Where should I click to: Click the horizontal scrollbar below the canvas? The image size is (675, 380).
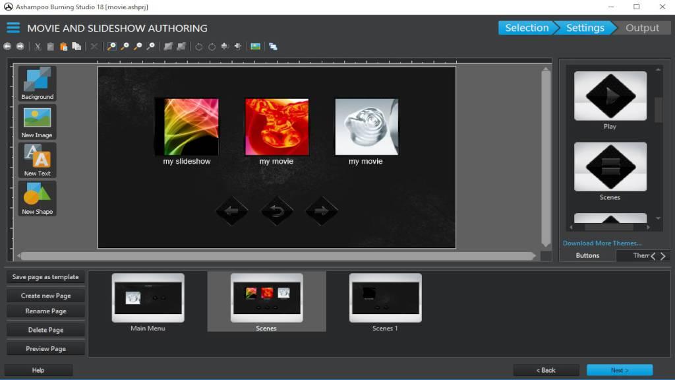click(x=277, y=256)
